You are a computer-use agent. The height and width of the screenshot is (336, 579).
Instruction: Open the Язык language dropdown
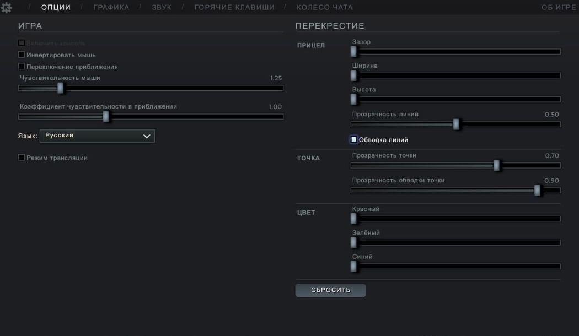pos(97,136)
